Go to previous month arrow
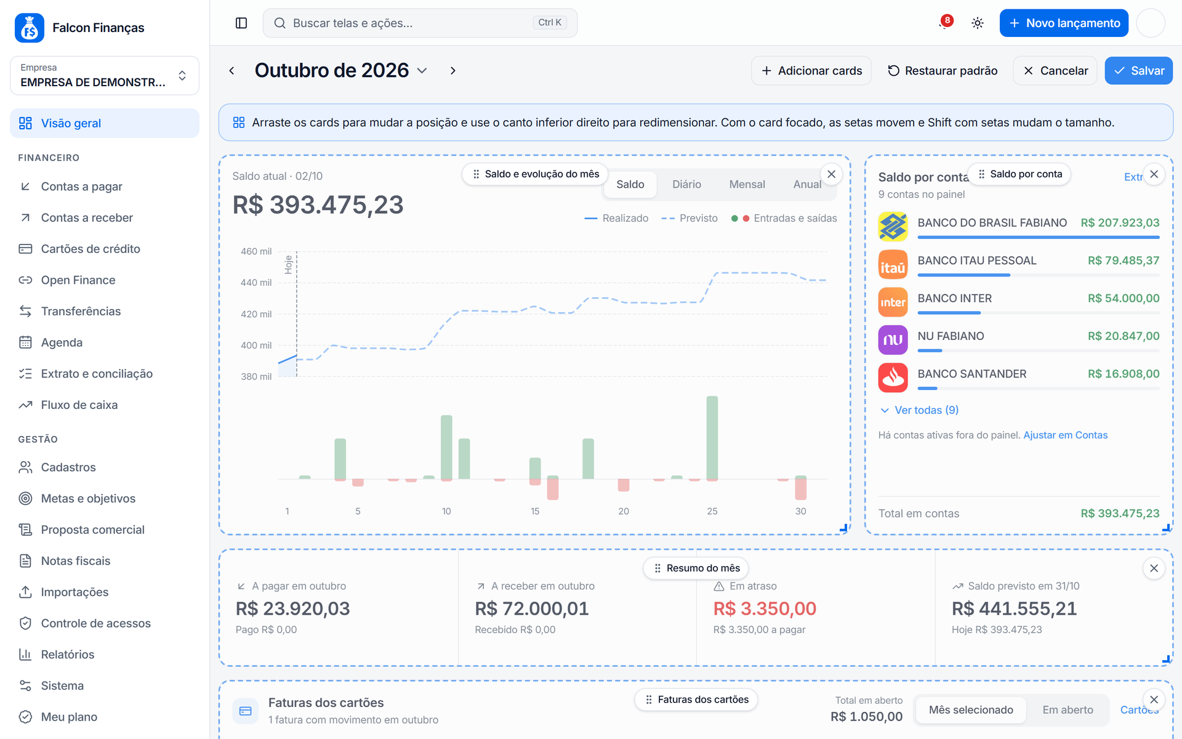1182x739 pixels. tap(231, 71)
